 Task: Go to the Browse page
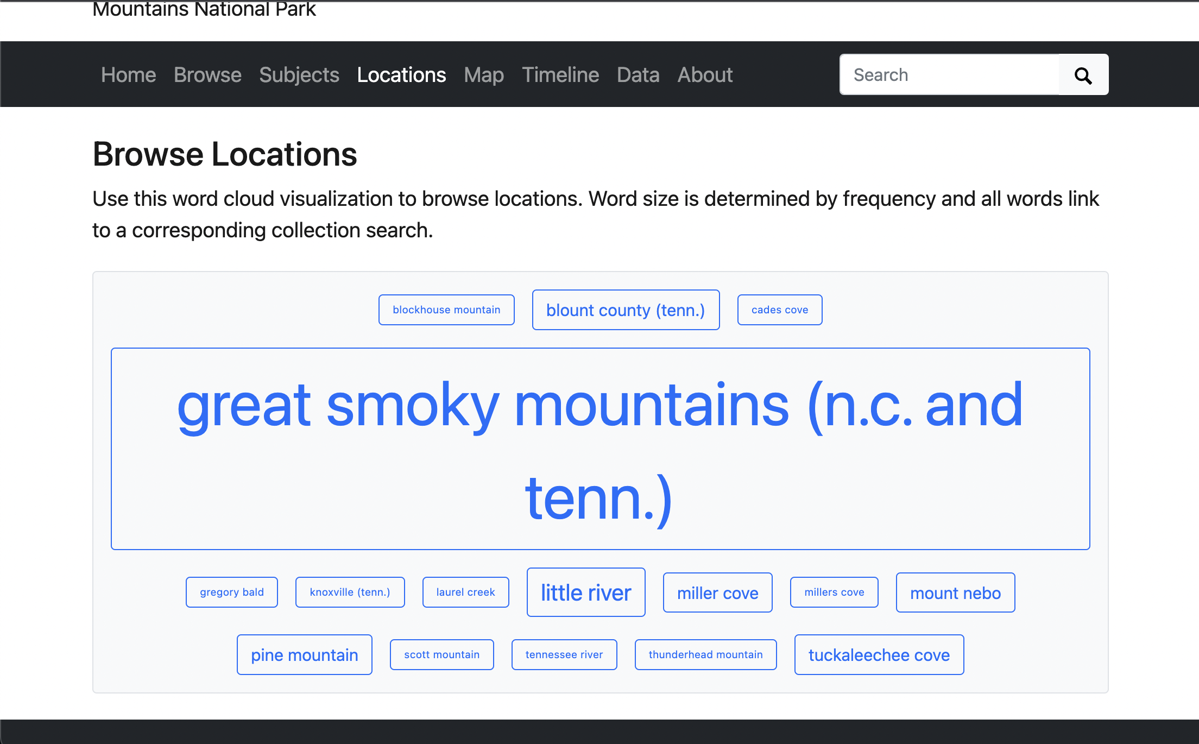coord(207,75)
